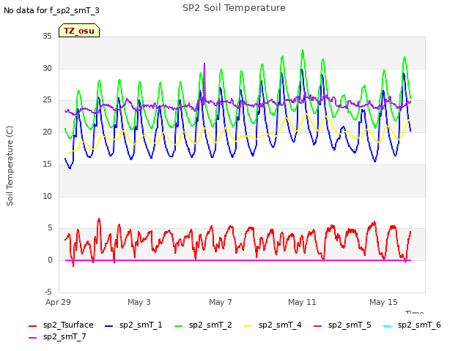Click the purple sp2_smT_5 legend swatch
Image resolution: width=469 pixels, height=351 pixels.
point(318,326)
